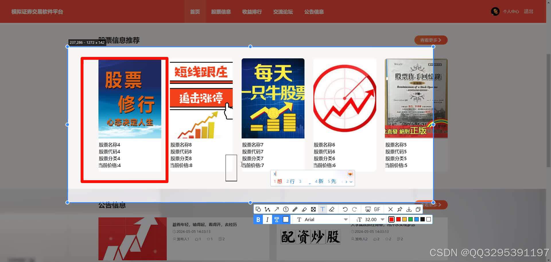Image resolution: width=551 pixels, height=262 pixels.
Task: Click the 股票代码5 text
Action: click(396, 152)
